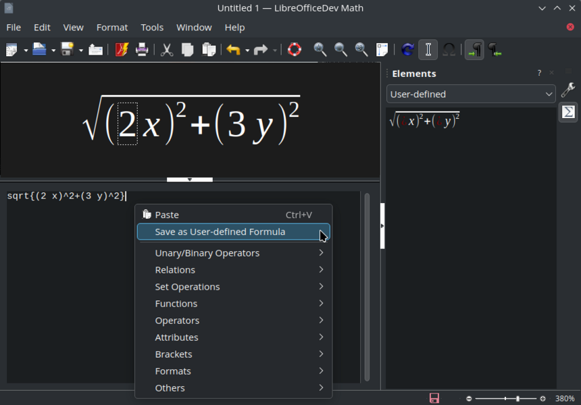Open the Symbols omega icon
Image resolution: width=581 pixels, height=405 pixels.
pos(449,50)
